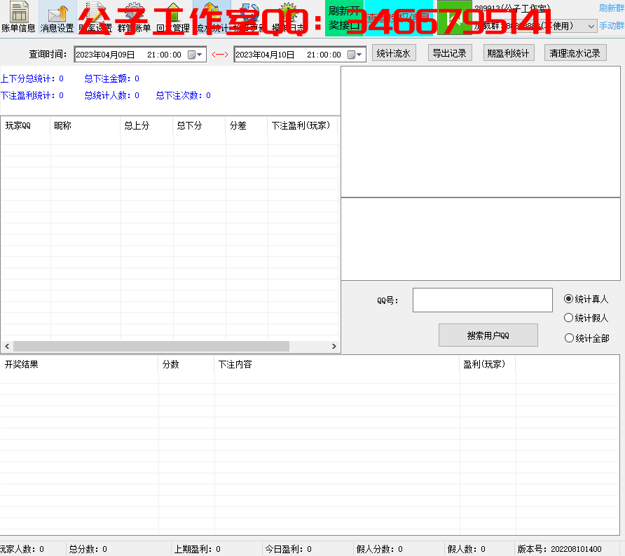Sort by the 昵称 column header
This screenshot has width=625, height=556.
(85, 125)
